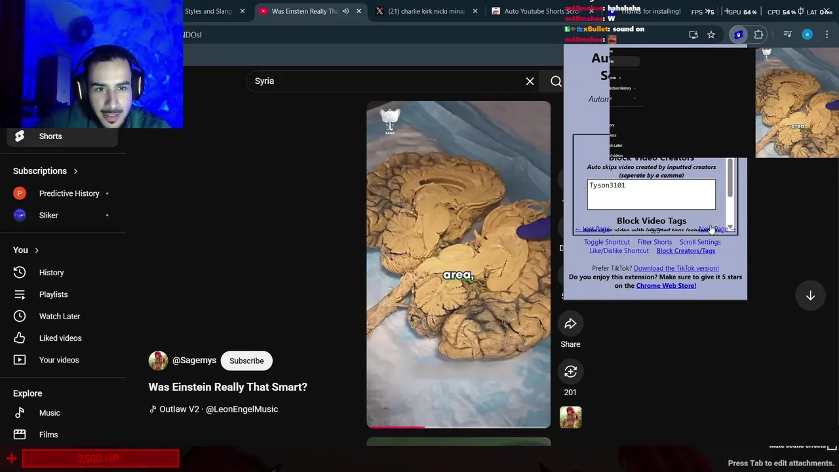Open Toggle Shortcut settings in extension
The height and width of the screenshot is (472, 839).
pyautogui.click(x=607, y=242)
